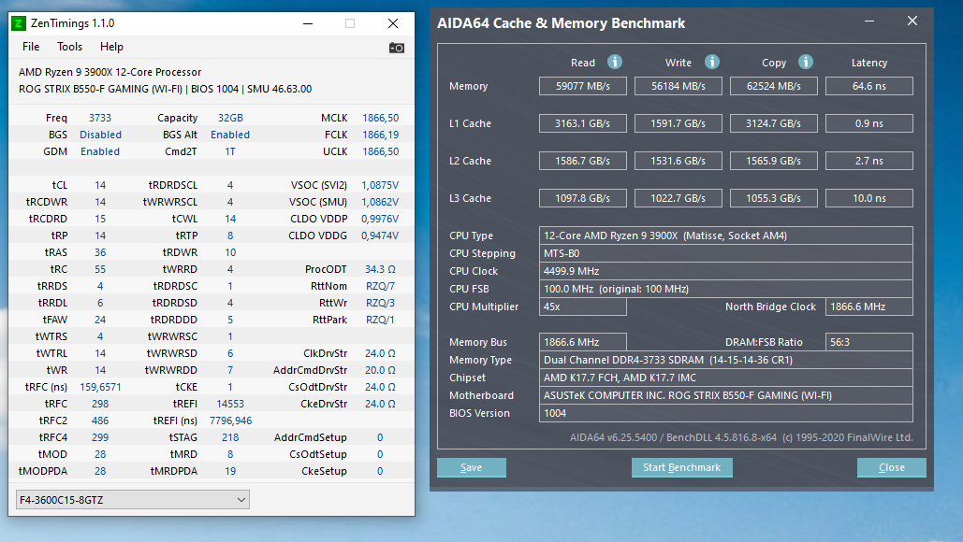Click the VSOC (SVI2) value 1,0875V
This screenshot has height=542, width=963.
380,185
